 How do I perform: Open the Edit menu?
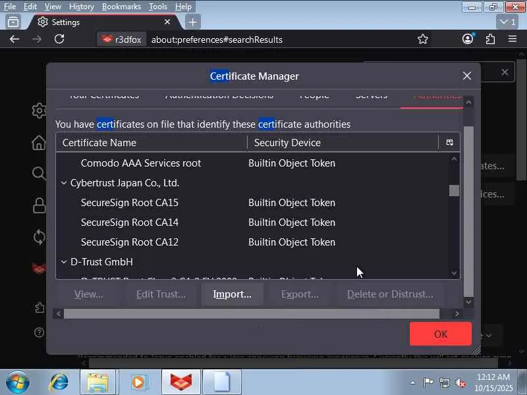click(30, 7)
